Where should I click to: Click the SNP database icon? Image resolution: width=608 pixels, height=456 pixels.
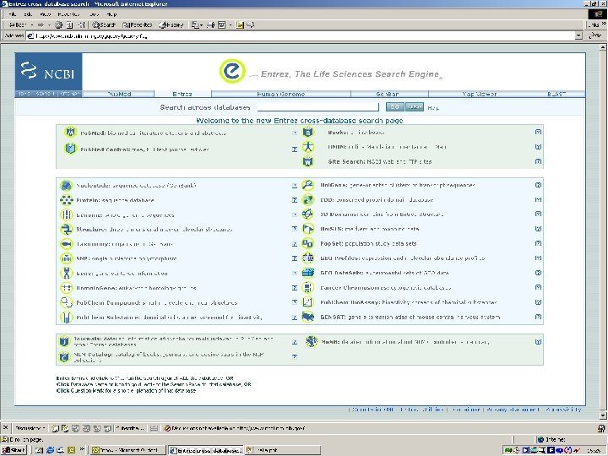point(67,258)
